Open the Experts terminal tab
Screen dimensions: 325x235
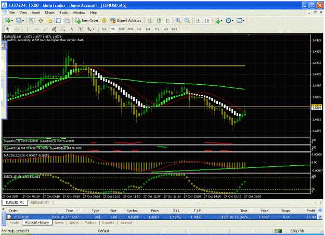(x=108, y=223)
